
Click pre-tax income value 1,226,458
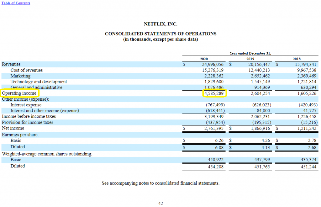[x=307, y=116]
